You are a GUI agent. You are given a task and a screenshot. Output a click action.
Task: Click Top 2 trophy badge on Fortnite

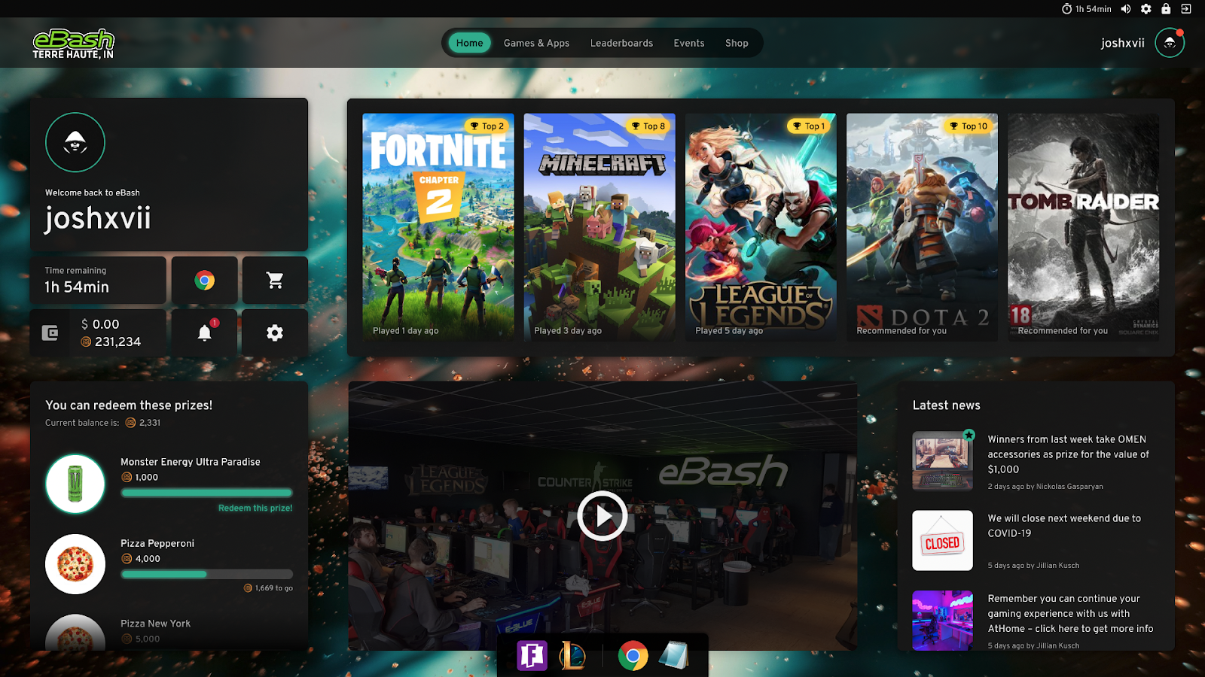pyautogui.click(x=486, y=126)
